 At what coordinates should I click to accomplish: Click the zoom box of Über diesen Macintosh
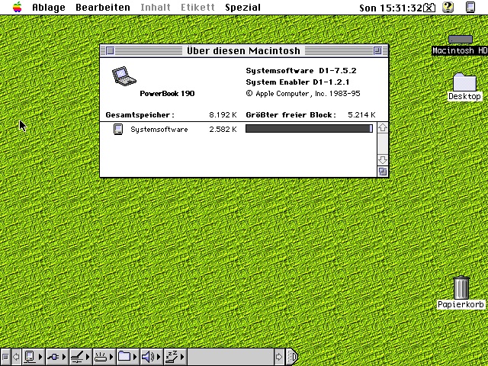click(x=377, y=50)
